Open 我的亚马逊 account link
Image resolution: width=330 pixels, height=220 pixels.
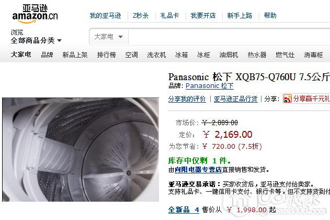tap(105, 16)
